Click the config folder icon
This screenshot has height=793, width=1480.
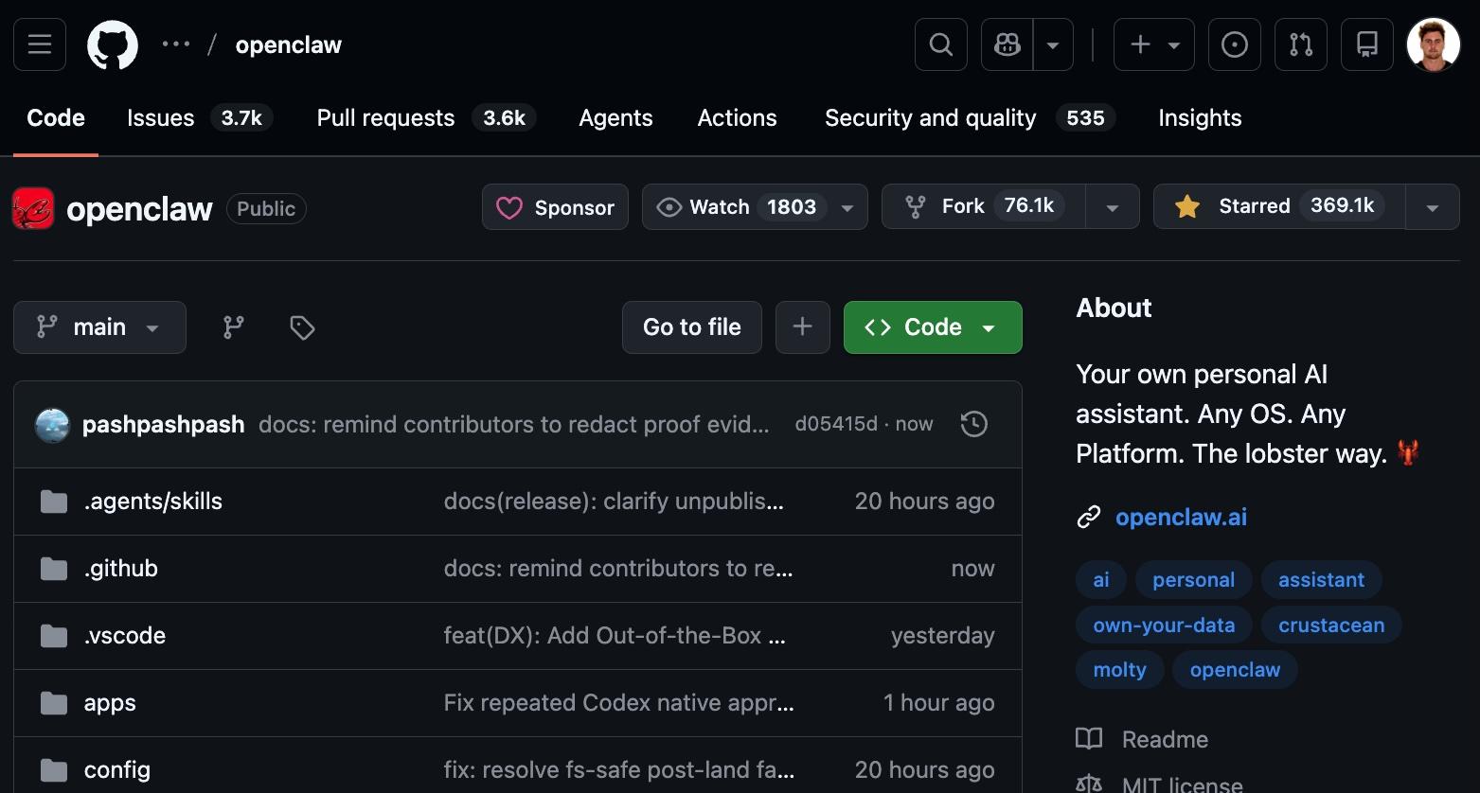[x=54, y=770]
